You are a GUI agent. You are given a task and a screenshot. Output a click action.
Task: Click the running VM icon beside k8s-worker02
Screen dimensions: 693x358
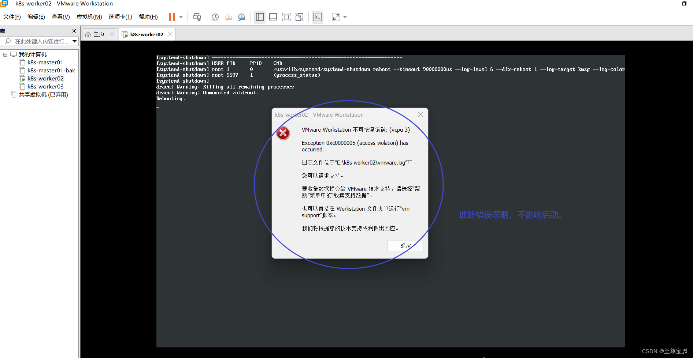pyautogui.click(x=22, y=79)
